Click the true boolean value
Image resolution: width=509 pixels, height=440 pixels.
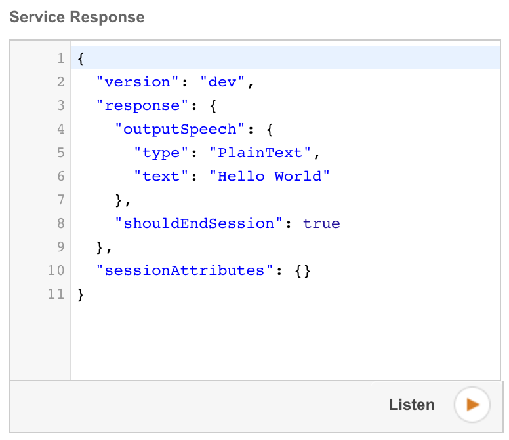coord(321,223)
